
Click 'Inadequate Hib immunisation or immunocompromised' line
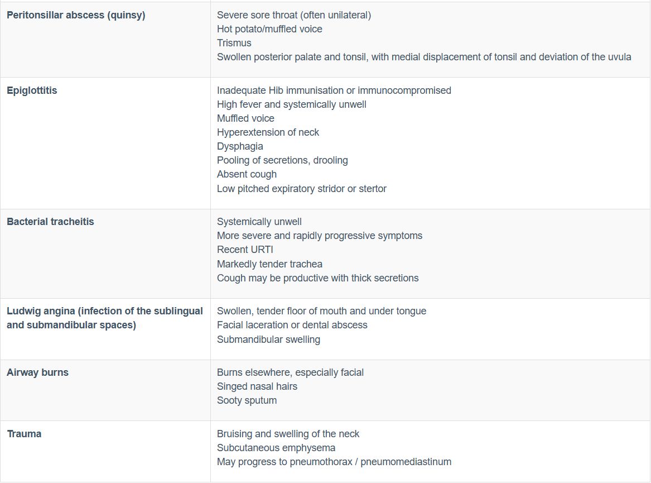coord(334,90)
